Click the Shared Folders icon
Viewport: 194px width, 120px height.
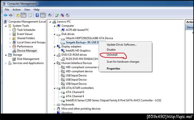[x=14, y=38]
